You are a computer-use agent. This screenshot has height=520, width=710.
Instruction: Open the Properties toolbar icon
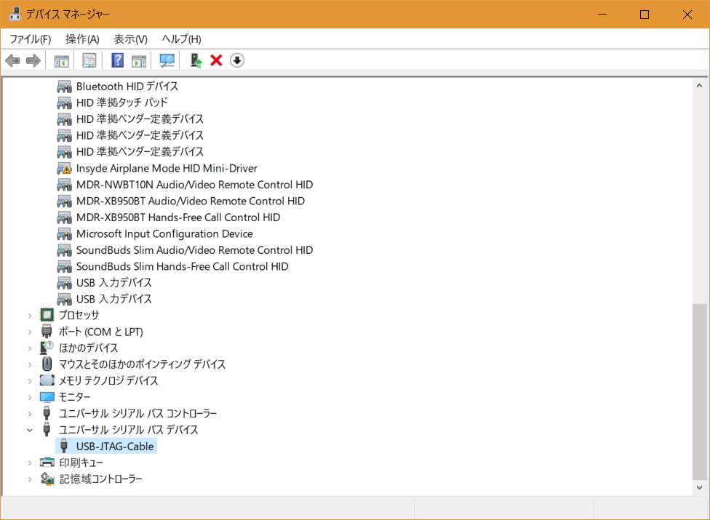click(x=89, y=60)
